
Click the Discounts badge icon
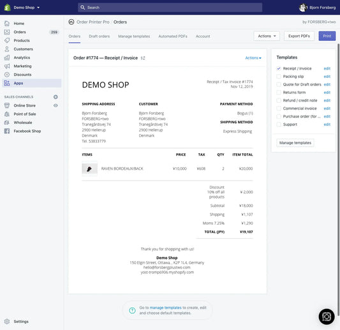click(7, 75)
